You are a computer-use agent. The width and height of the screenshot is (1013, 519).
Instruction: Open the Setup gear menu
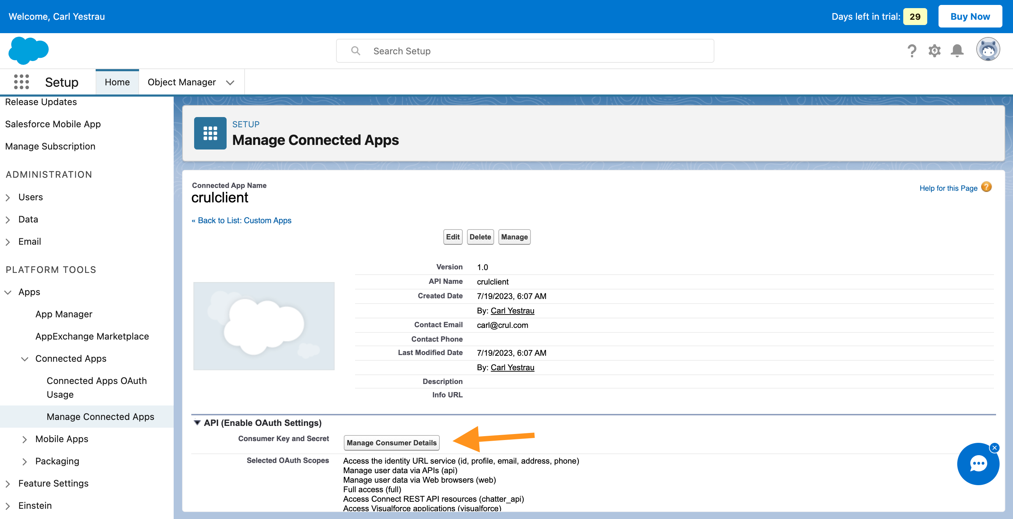pyautogui.click(x=934, y=51)
